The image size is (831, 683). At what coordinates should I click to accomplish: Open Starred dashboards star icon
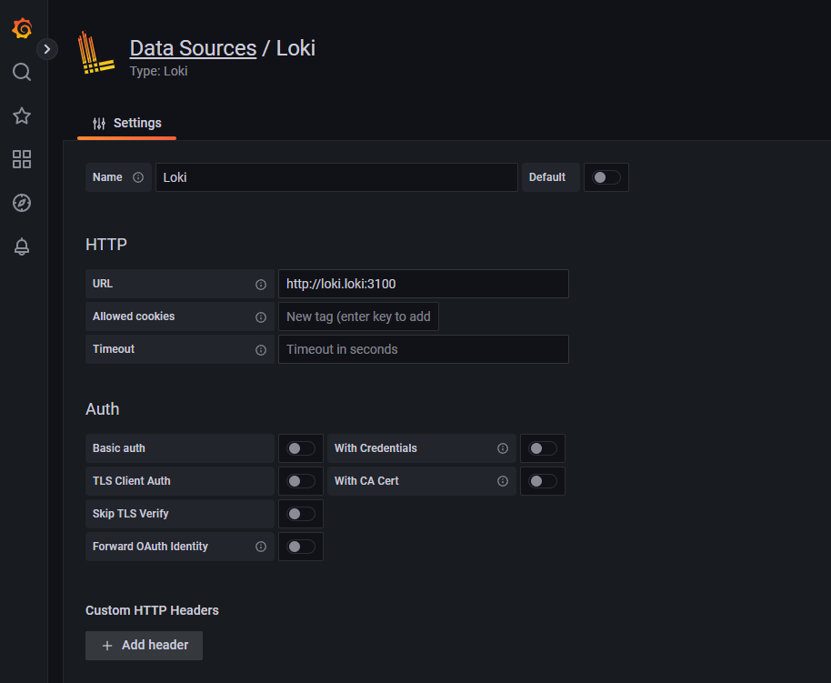click(22, 116)
